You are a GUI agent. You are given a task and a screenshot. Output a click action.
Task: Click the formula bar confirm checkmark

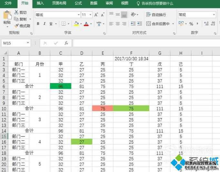point(56,43)
